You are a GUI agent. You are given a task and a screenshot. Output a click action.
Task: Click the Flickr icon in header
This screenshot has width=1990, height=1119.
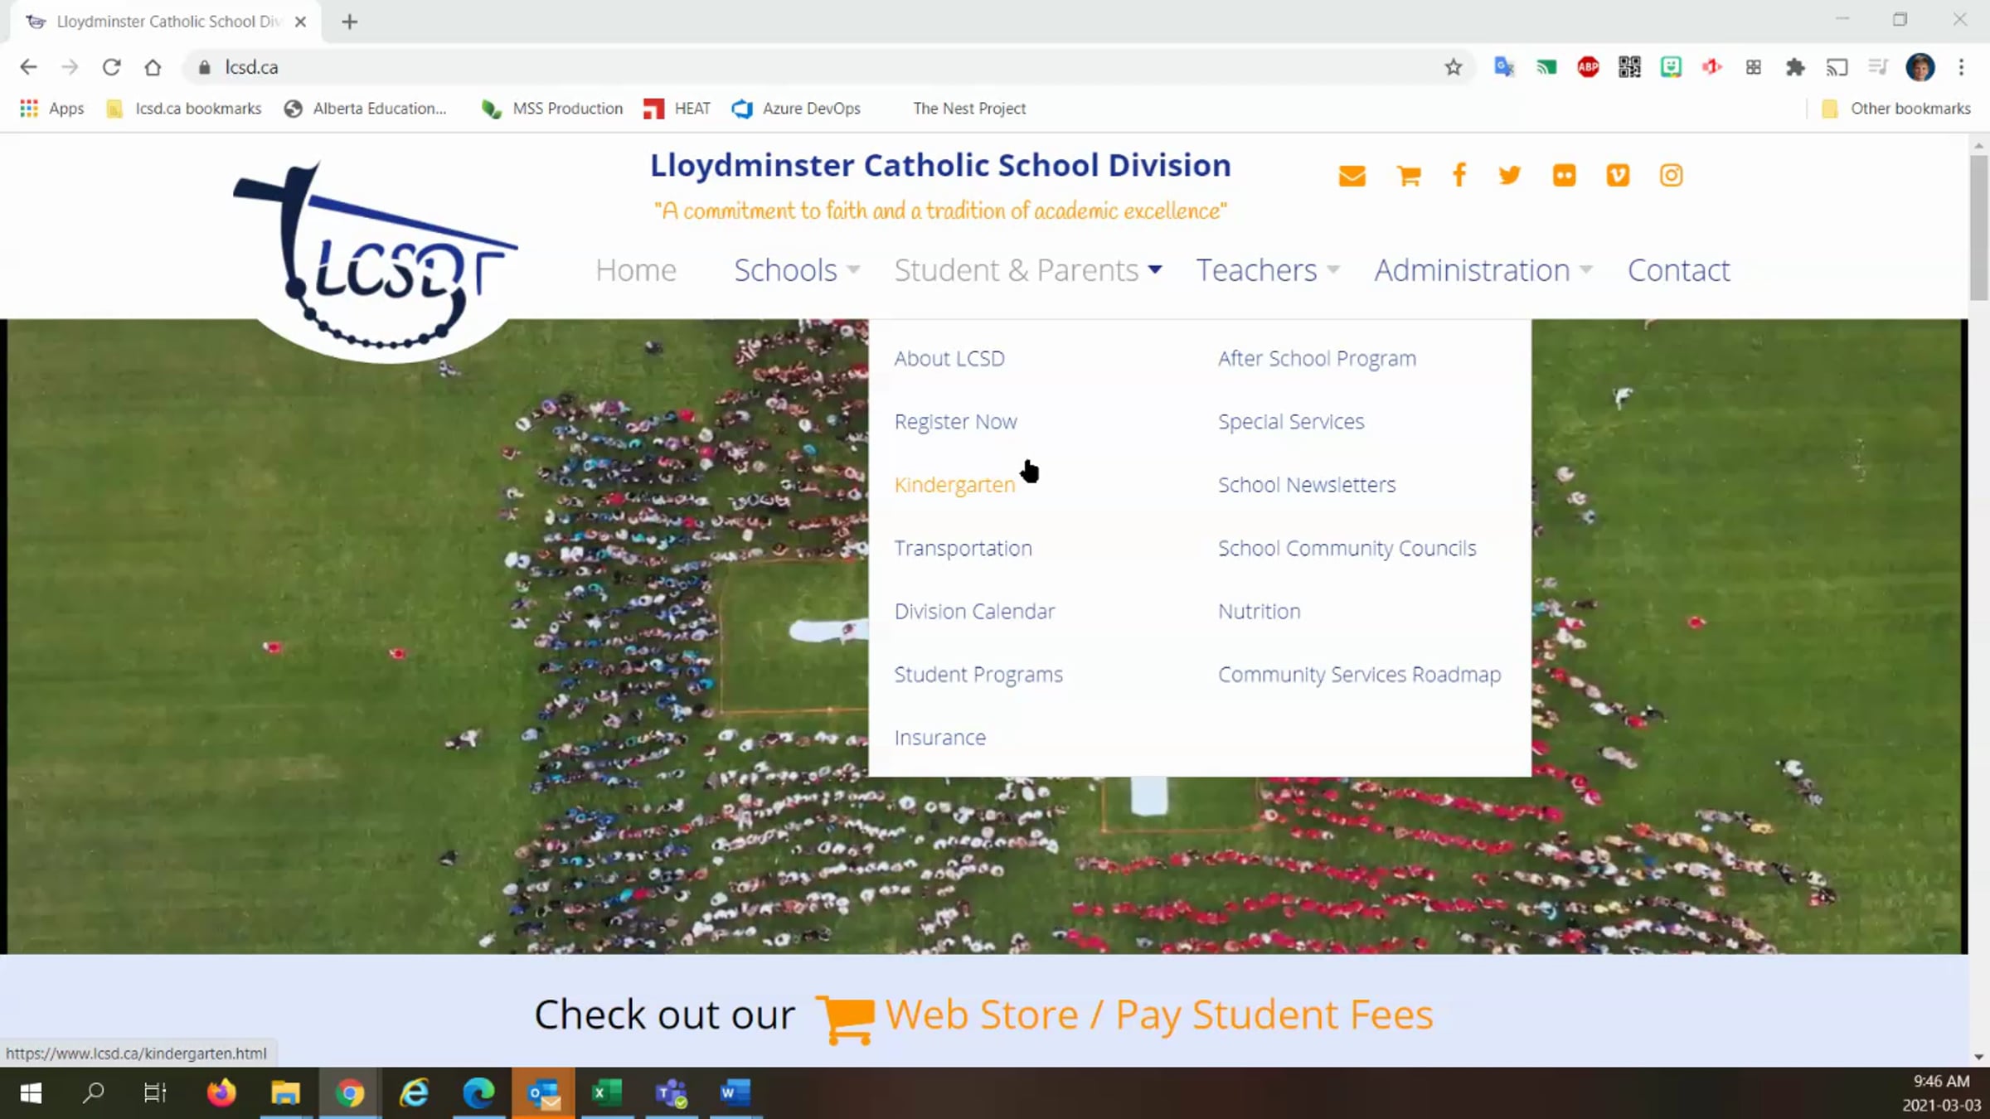(1564, 176)
